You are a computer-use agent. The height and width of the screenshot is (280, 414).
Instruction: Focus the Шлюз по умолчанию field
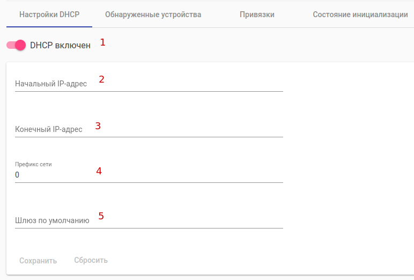coord(149,220)
